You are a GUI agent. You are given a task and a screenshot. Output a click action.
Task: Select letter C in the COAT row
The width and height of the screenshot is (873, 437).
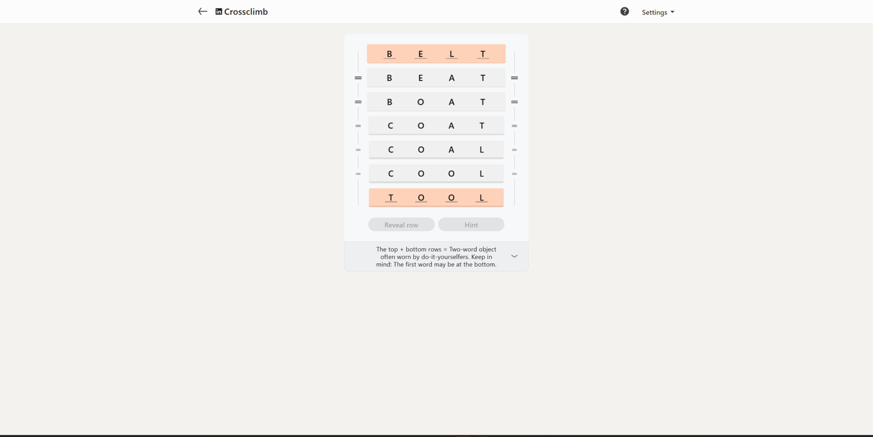390,126
